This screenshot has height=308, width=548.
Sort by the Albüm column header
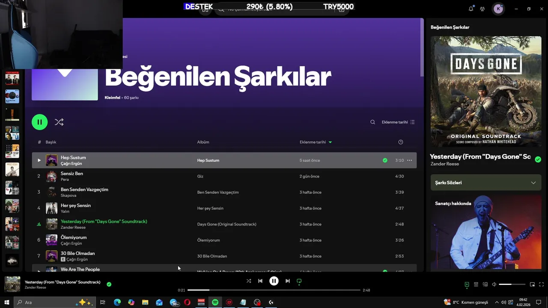tap(203, 142)
